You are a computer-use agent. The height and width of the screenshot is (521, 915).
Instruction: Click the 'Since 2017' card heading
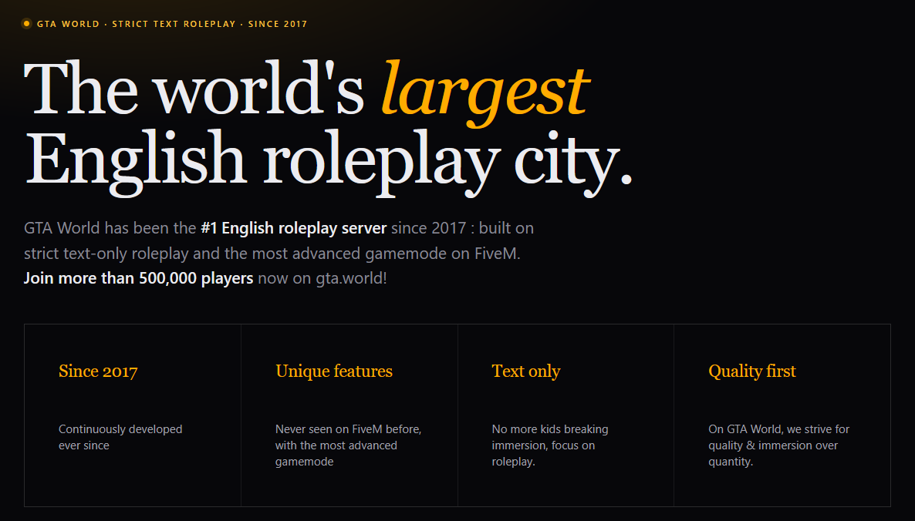[x=98, y=371]
